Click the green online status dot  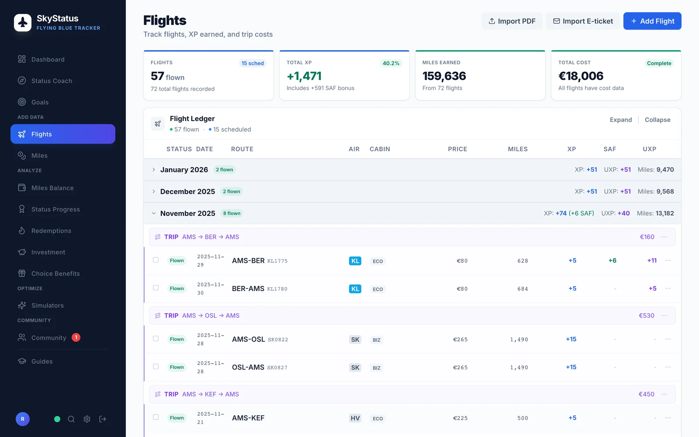57,419
